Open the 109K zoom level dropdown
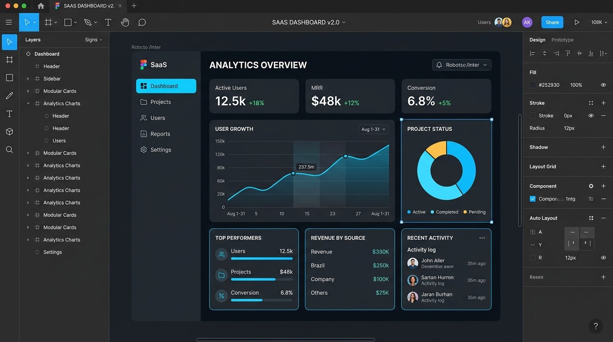 tap(599, 22)
